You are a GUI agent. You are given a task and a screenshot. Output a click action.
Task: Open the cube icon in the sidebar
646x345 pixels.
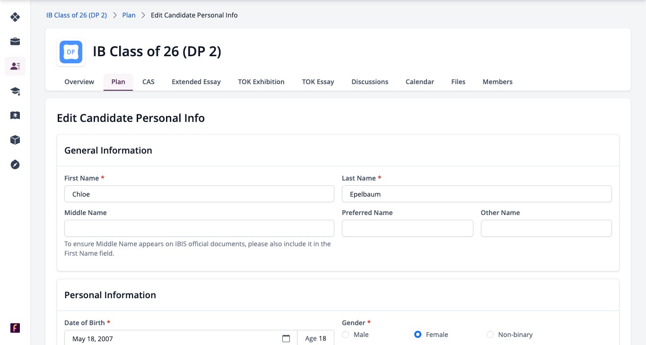pyautogui.click(x=15, y=140)
